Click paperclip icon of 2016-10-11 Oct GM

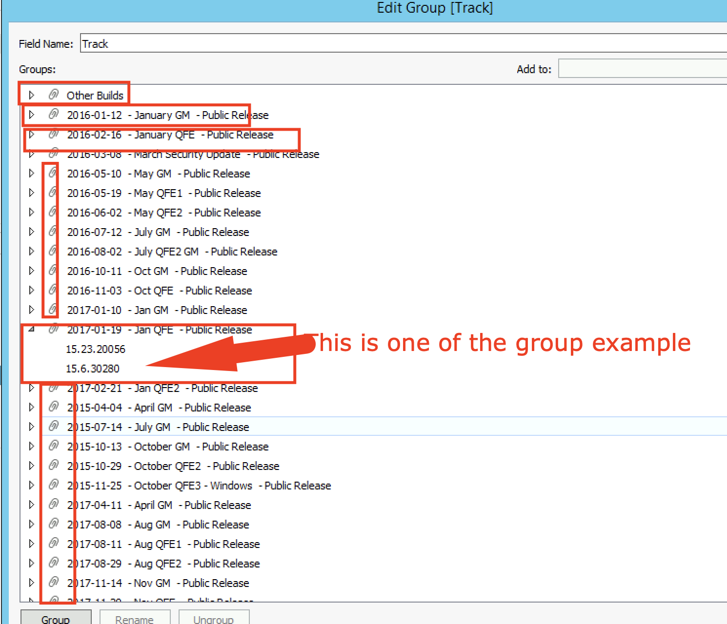tap(54, 270)
